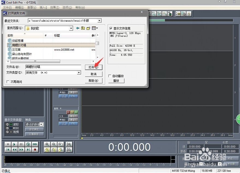Screen dimensions: 240x173
Task: Click the horizontal Zoom Out magnifier
Action: (x=54, y=144)
